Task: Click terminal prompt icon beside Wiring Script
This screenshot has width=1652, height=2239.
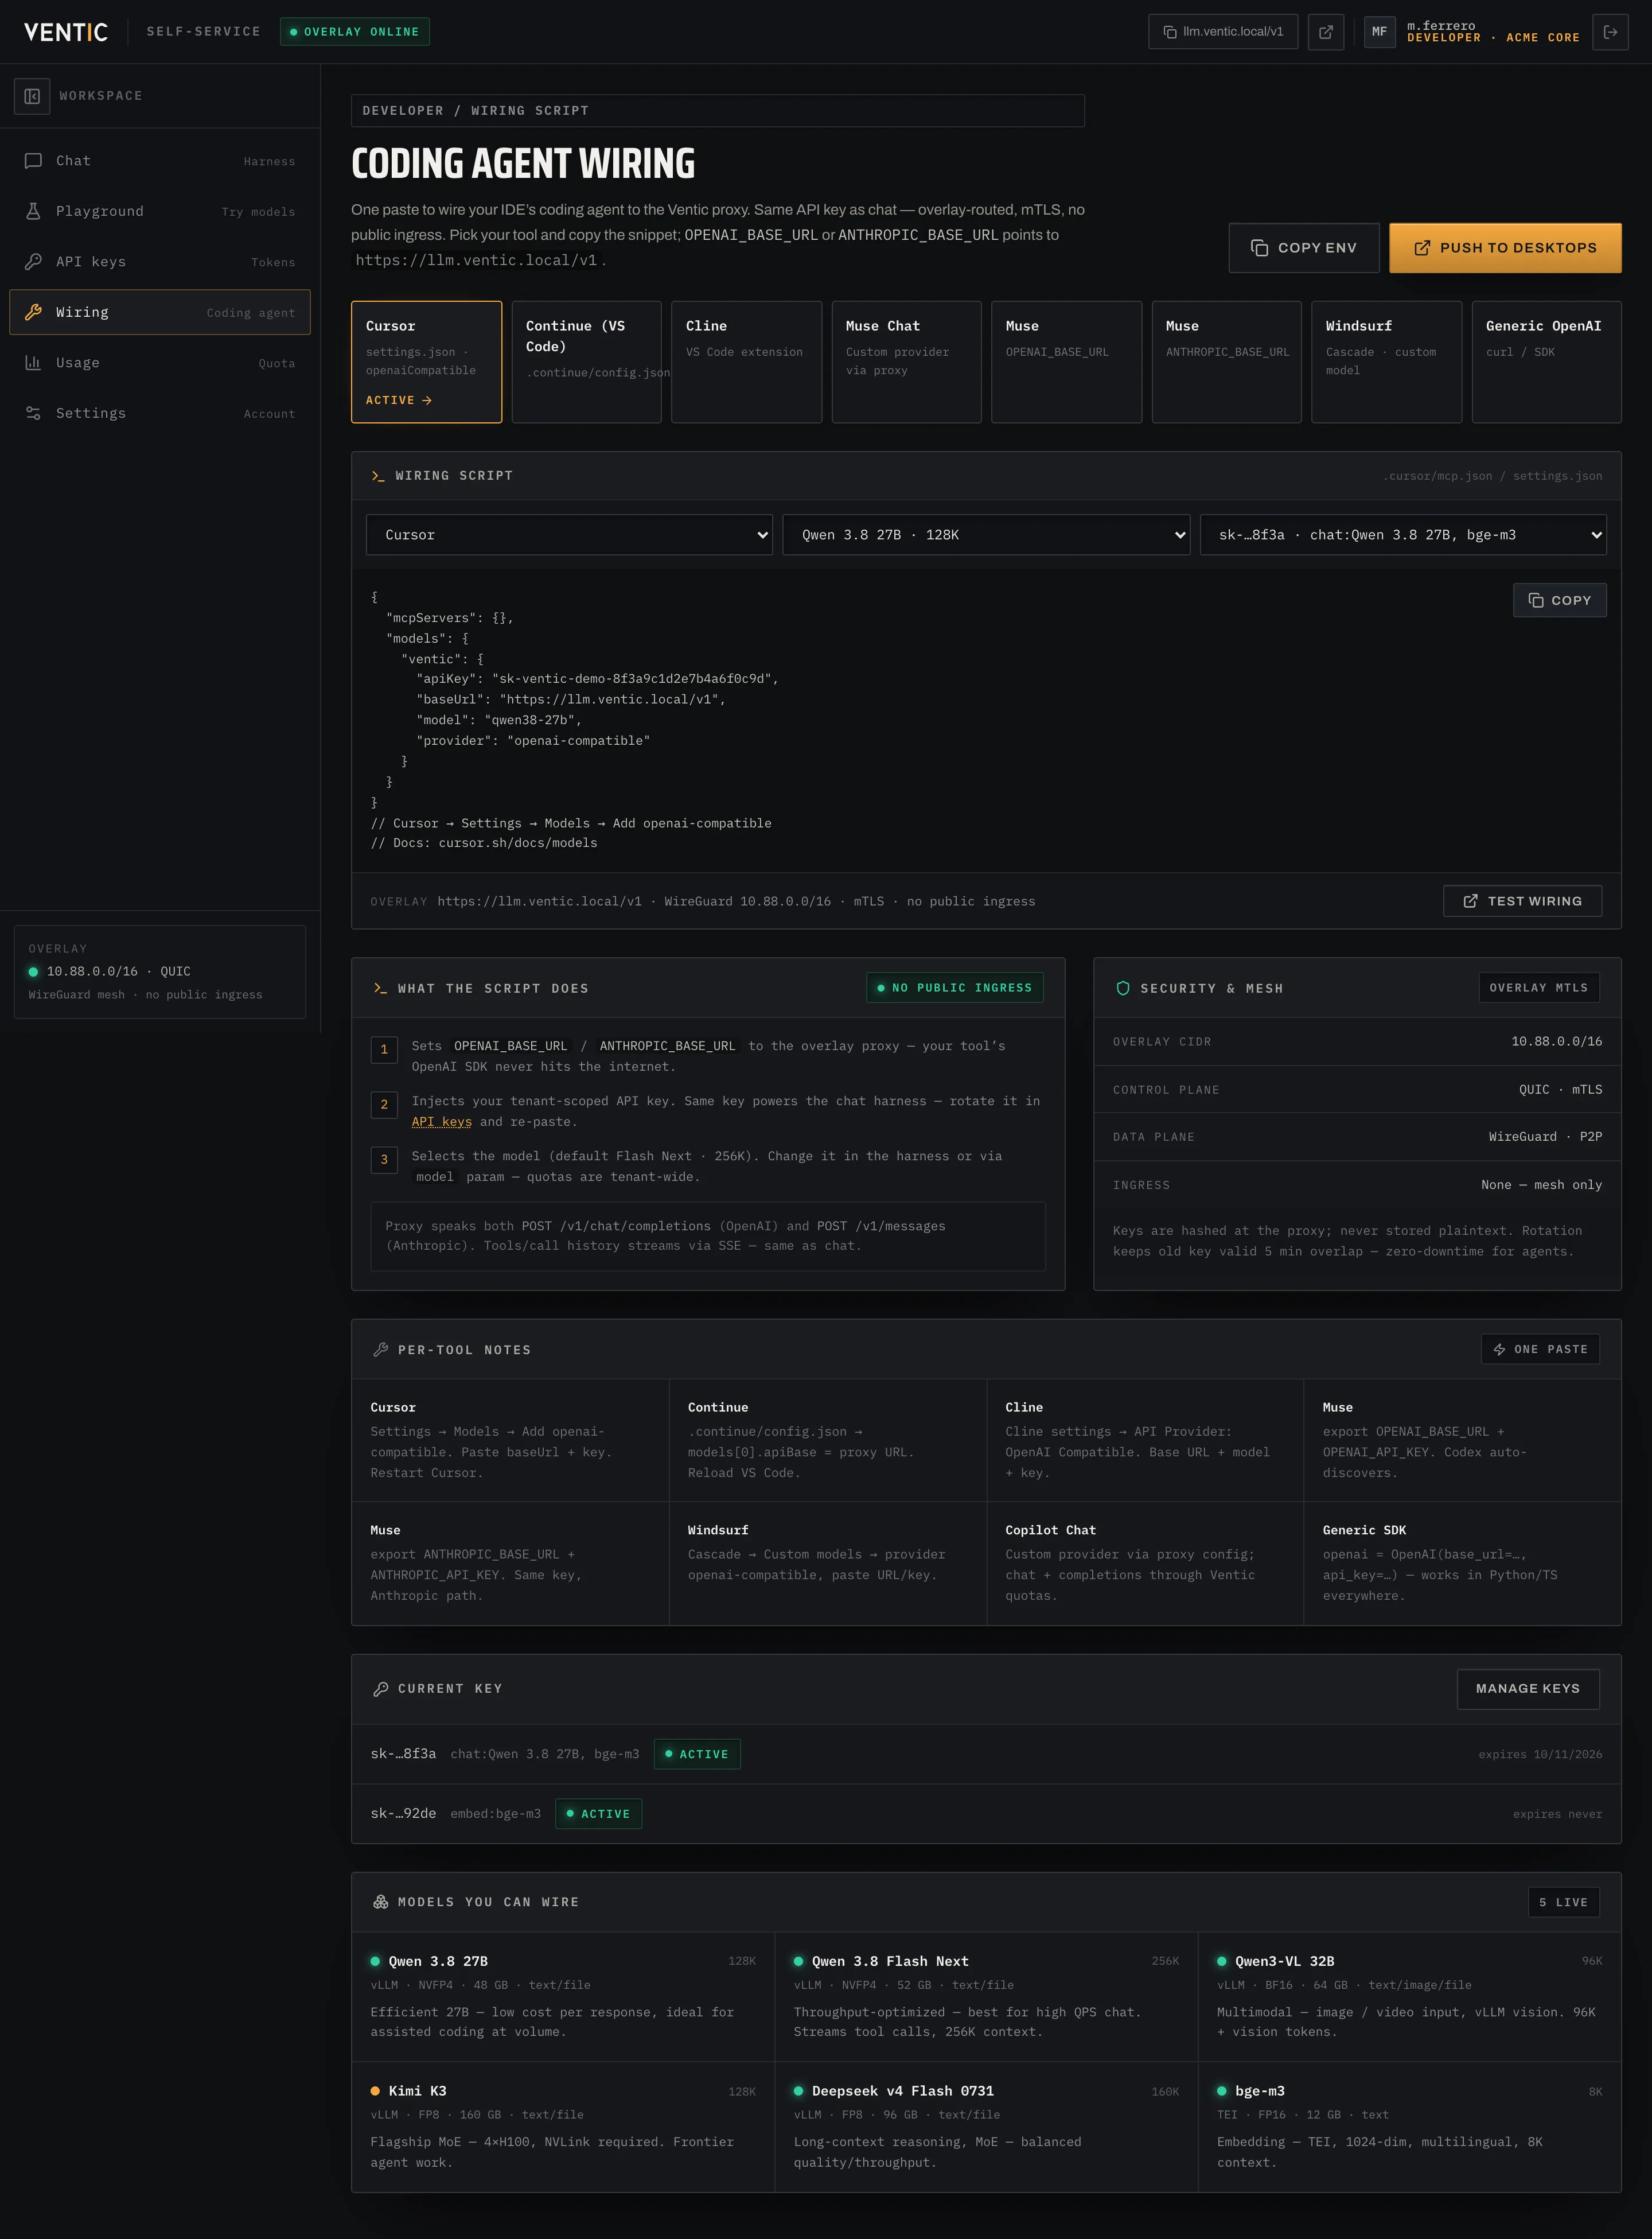Action: tap(378, 476)
